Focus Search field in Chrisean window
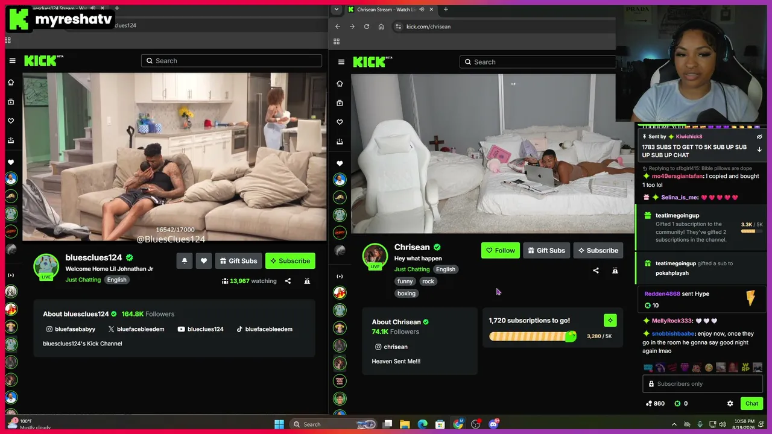The width and height of the screenshot is (772, 434). tap(537, 62)
